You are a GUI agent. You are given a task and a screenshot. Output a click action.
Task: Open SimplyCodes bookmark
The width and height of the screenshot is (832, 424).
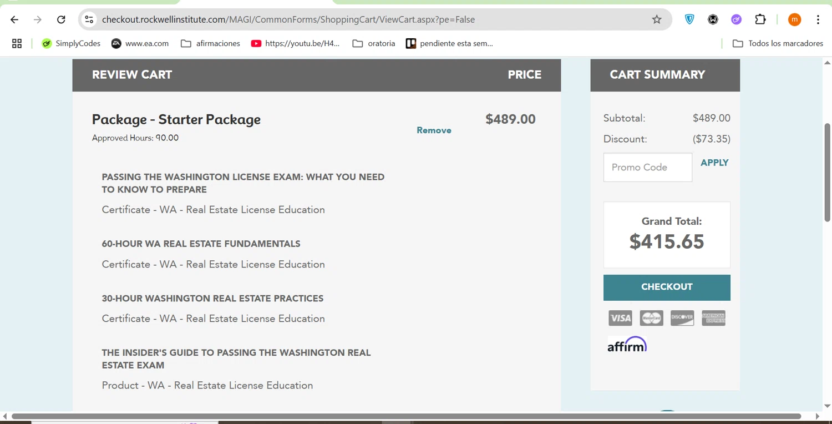[x=71, y=43]
